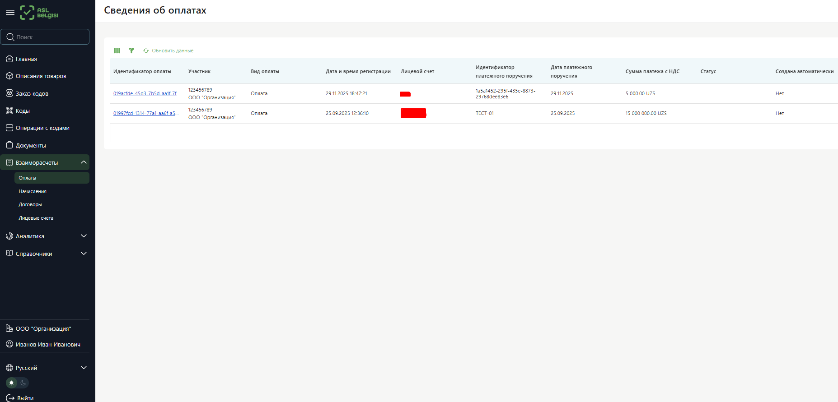
Task: Click the 29.11.2025 18:47:21 timestamp cell
Action: (x=346, y=93)
